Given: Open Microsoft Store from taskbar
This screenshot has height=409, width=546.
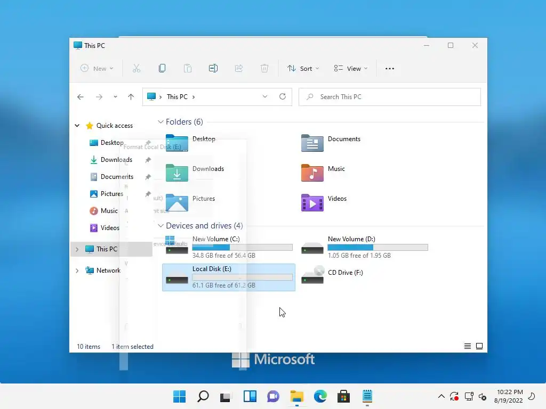Looking at the screenshot, I should [343, 396].
